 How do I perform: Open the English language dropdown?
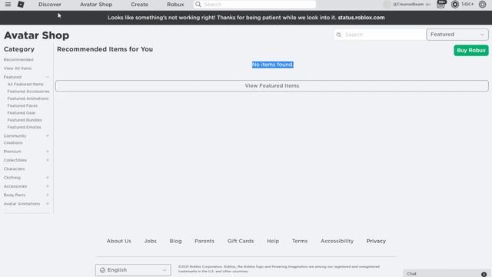[x=133, y=270]
